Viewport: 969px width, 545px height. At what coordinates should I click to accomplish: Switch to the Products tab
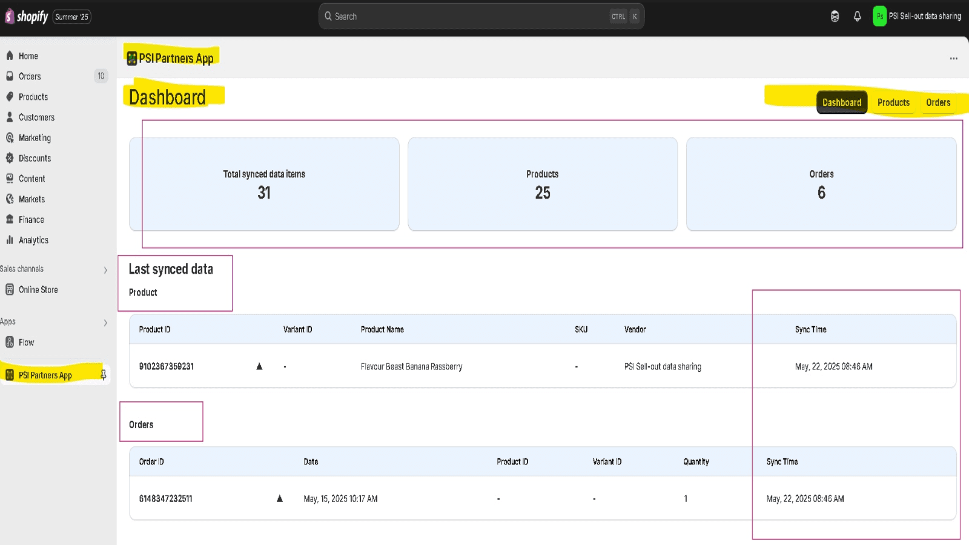coord(893,102)
